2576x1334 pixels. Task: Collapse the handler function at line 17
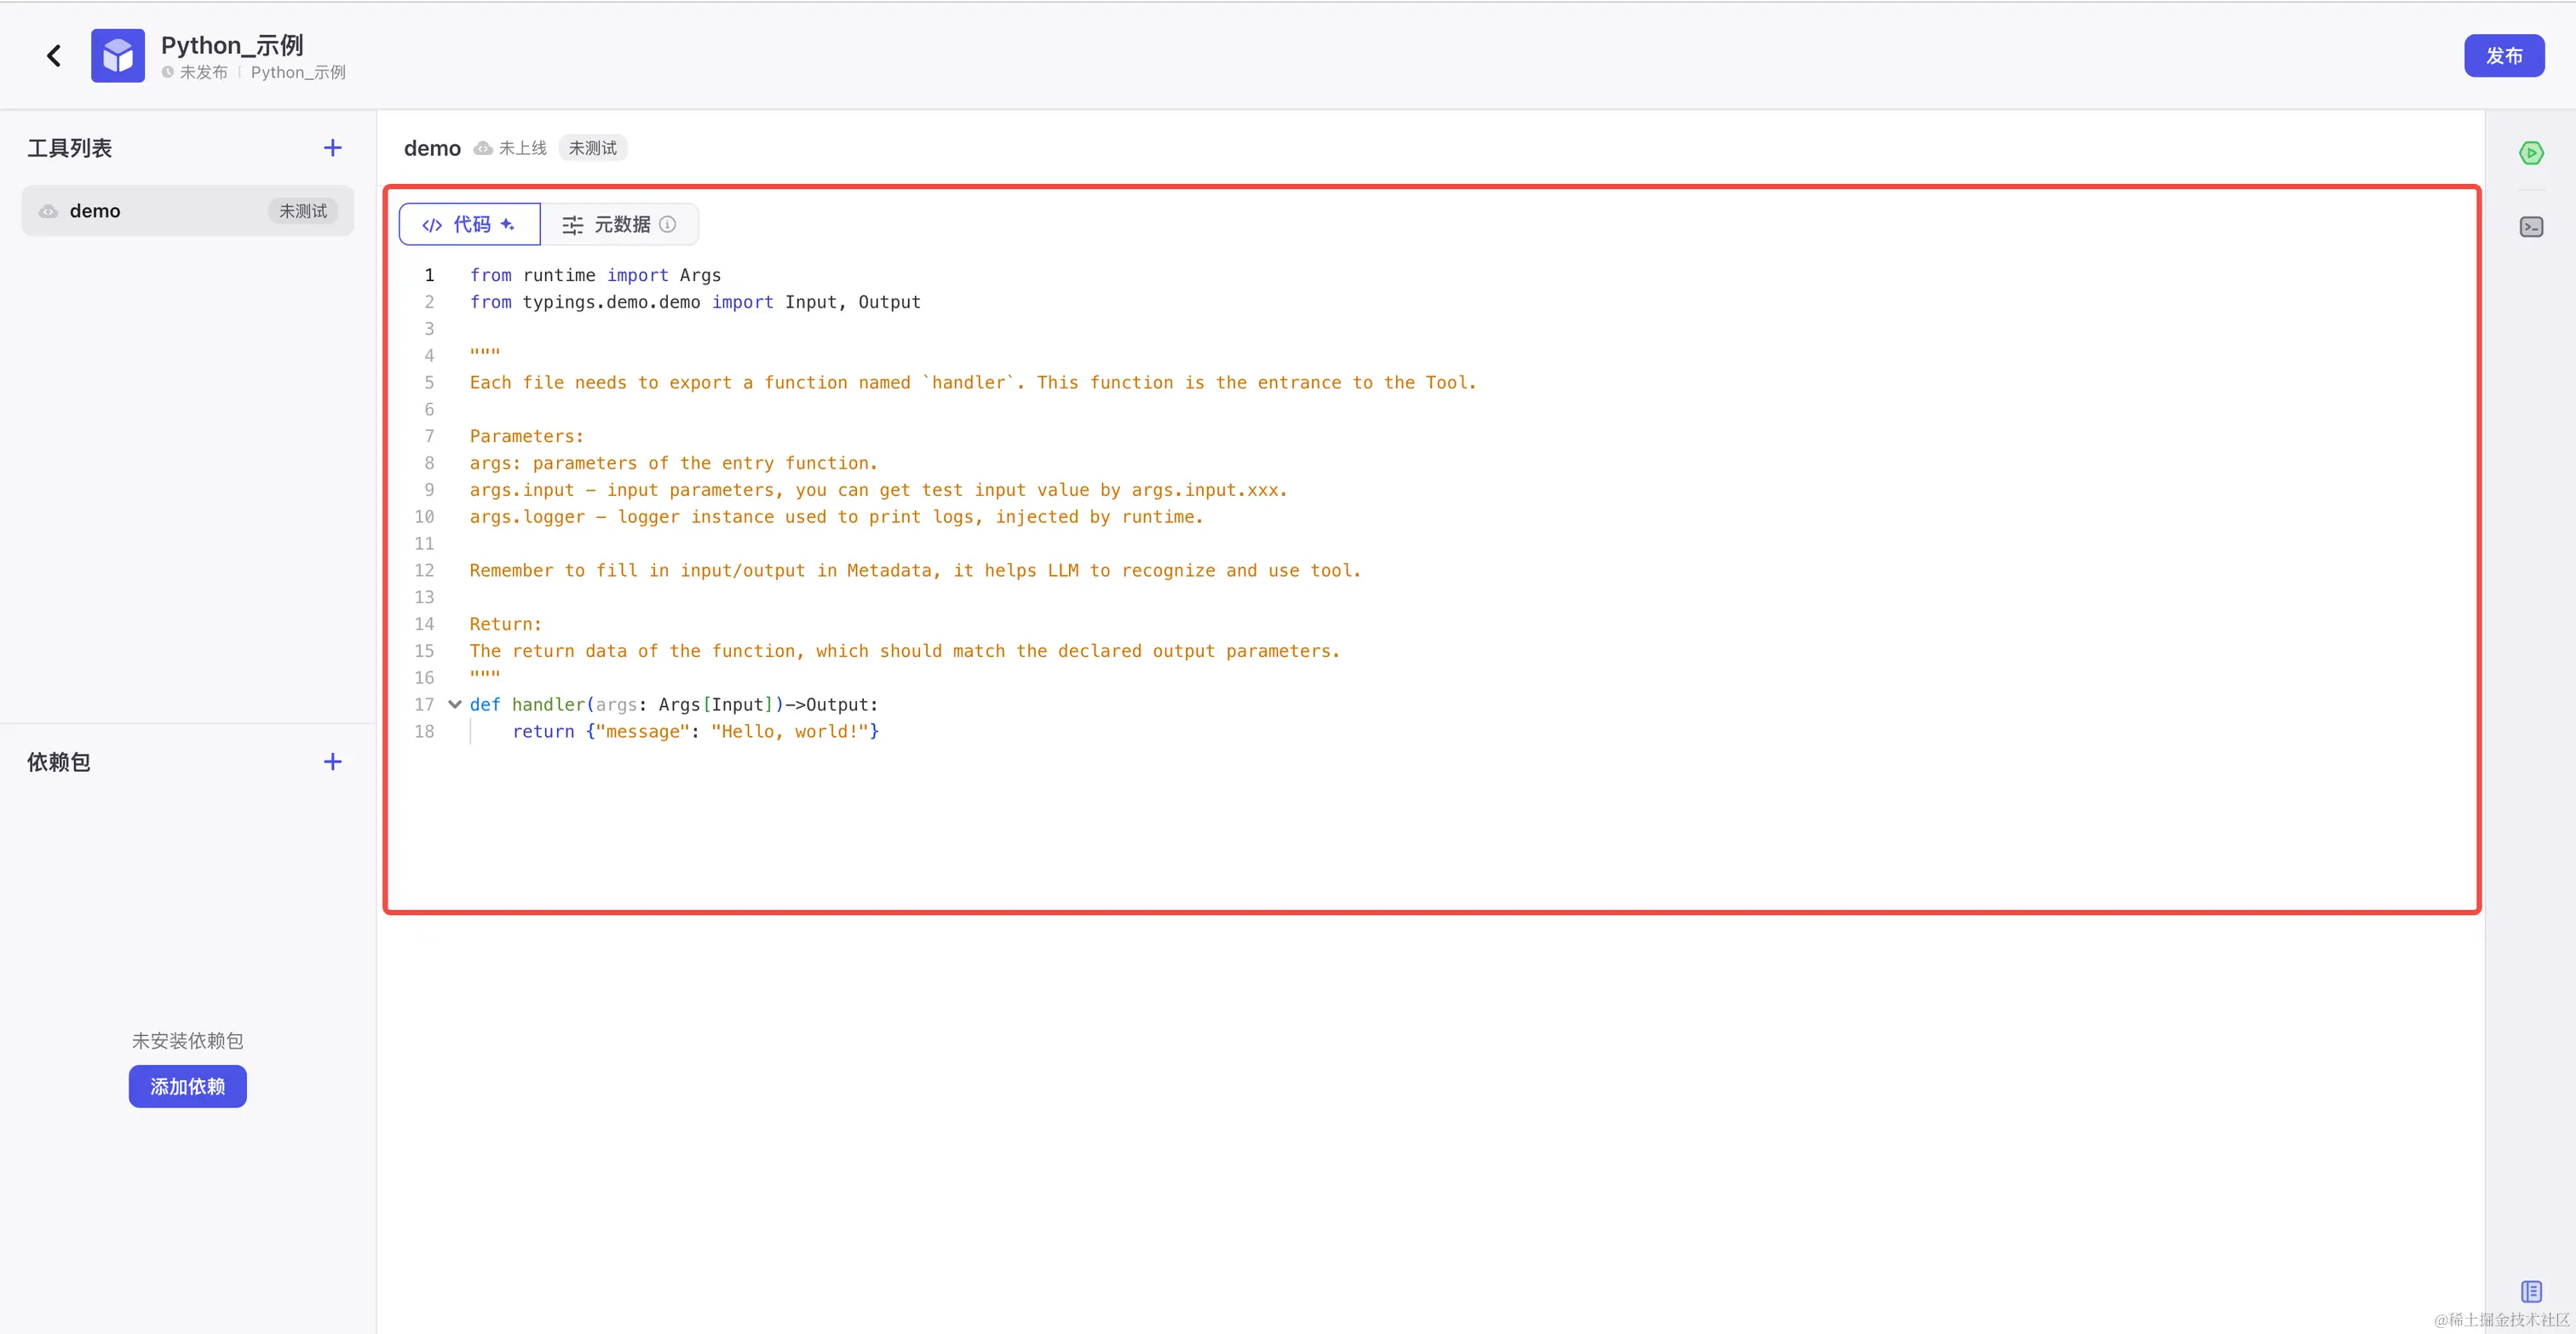tap(455, 704)
